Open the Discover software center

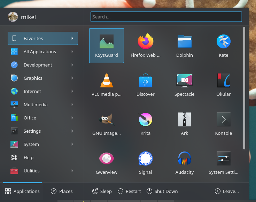pyautogui.click(x=145, y=84)
